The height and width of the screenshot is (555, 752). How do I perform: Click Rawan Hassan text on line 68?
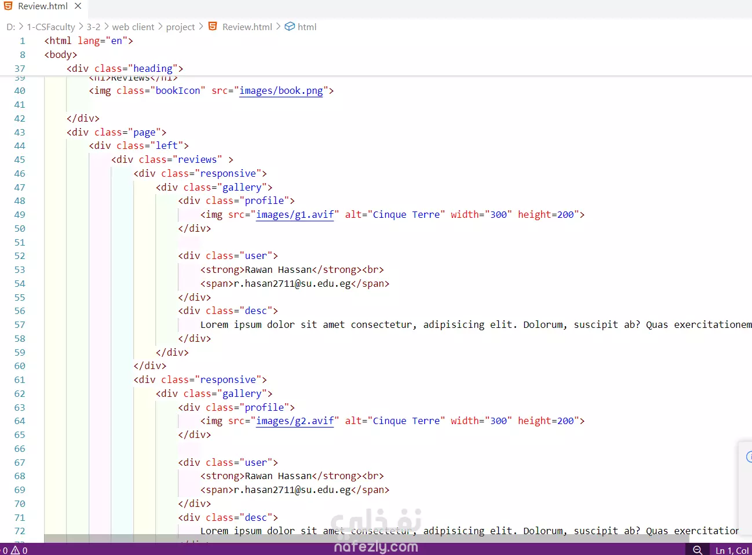(x=278, y=476)
